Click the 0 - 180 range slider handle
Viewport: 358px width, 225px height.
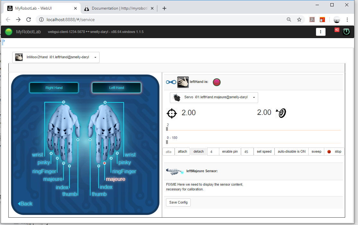click(x=167, y=142)
